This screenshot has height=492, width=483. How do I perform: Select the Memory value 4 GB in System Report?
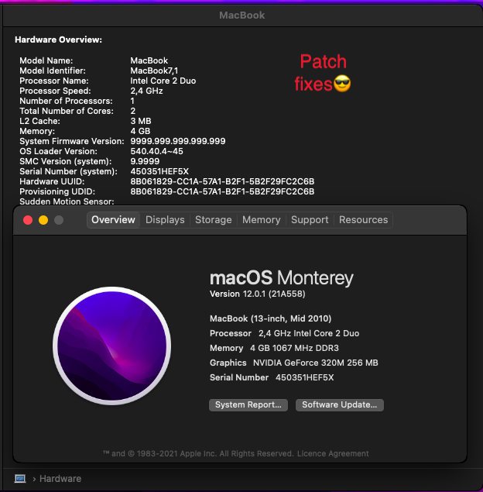click(140, 131)
